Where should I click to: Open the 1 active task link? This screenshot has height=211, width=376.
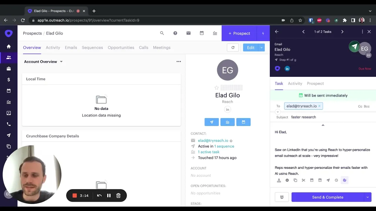209,152
